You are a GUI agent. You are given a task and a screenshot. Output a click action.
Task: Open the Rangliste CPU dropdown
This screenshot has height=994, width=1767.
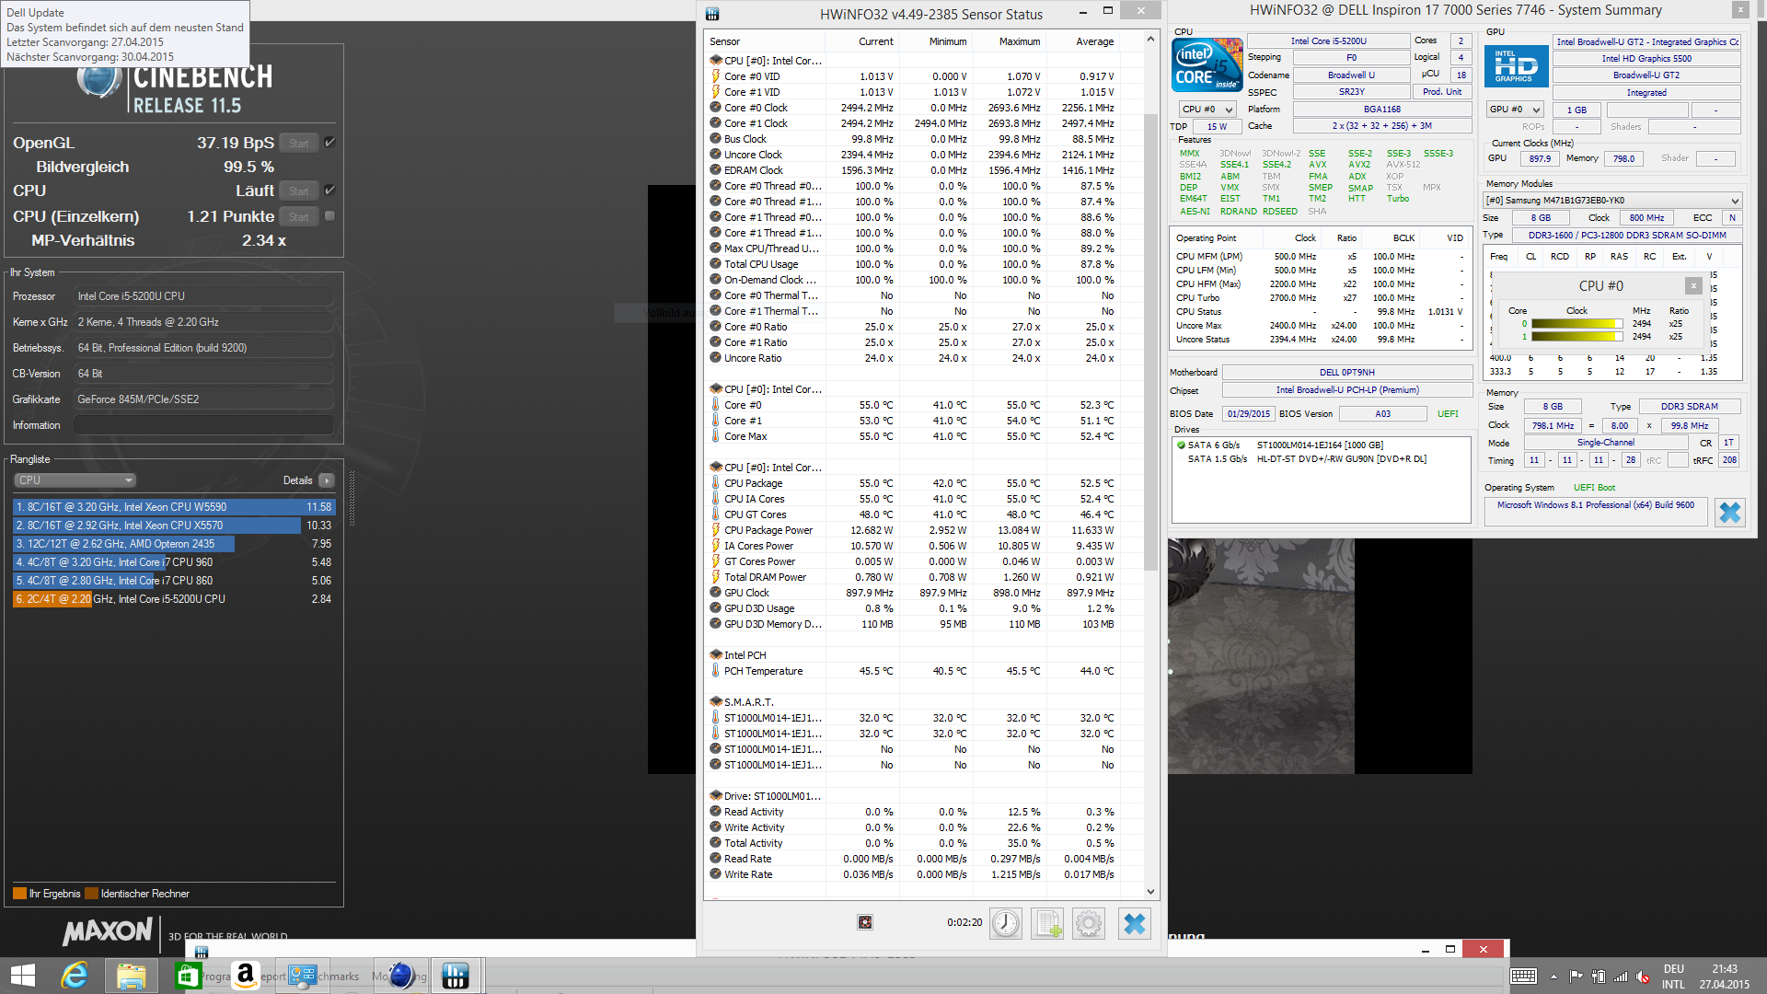75,480
